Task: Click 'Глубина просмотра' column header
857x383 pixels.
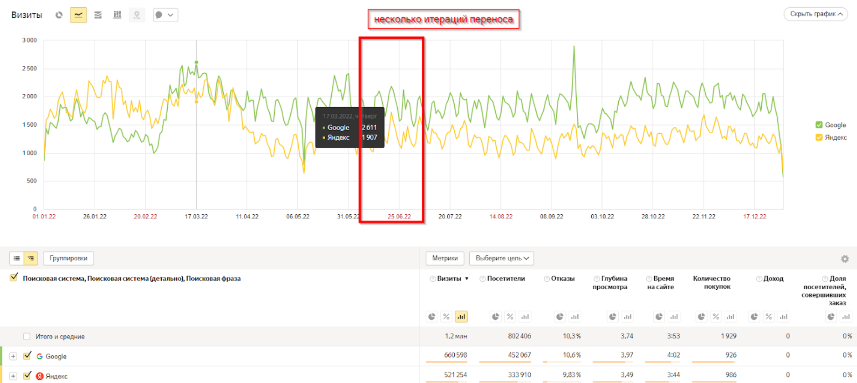Action: coord(610,282)
